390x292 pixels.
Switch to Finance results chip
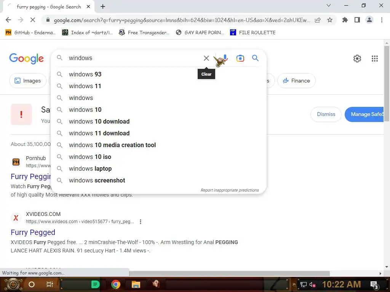click(x=296, y=81)
